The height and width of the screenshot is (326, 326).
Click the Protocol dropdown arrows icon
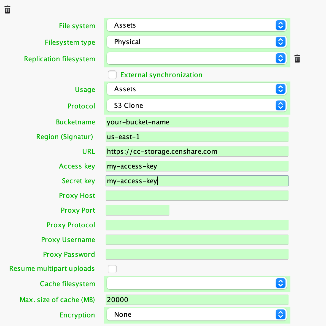pos(280,105)
